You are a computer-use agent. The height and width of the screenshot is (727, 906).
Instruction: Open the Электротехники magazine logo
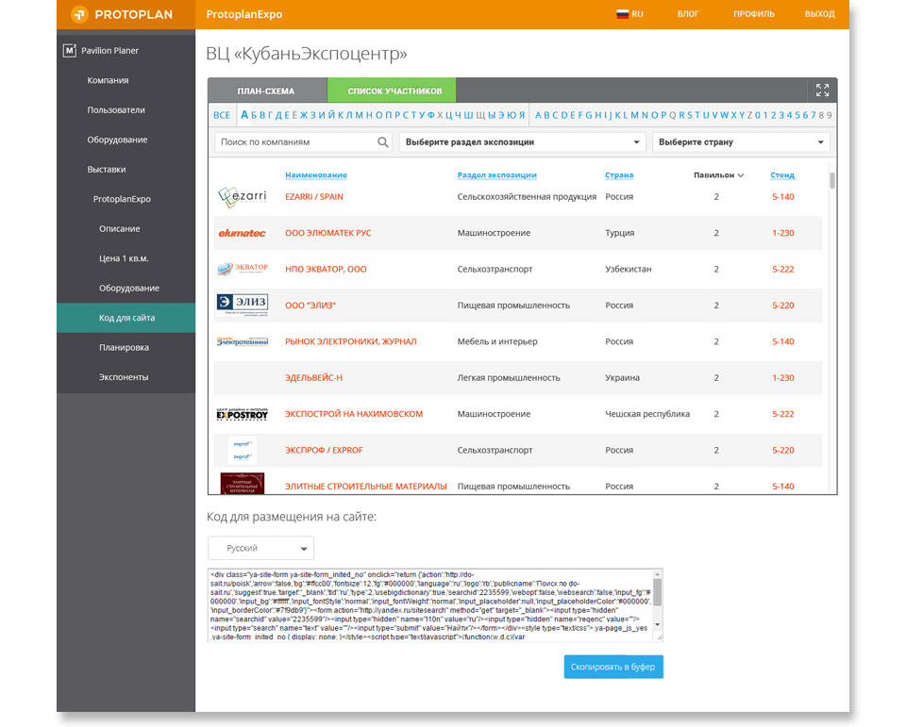pos(243,341)
